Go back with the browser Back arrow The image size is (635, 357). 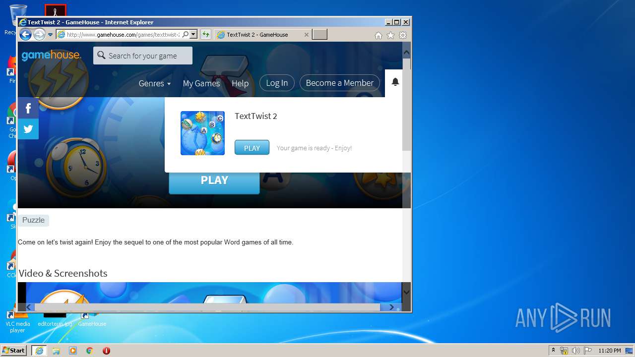(25, 34)
